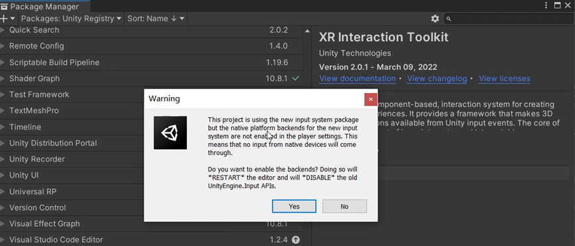575x246 pixels.
Task: Expand the Unity Recorder package arrow
Action: [x=2, y=159]
